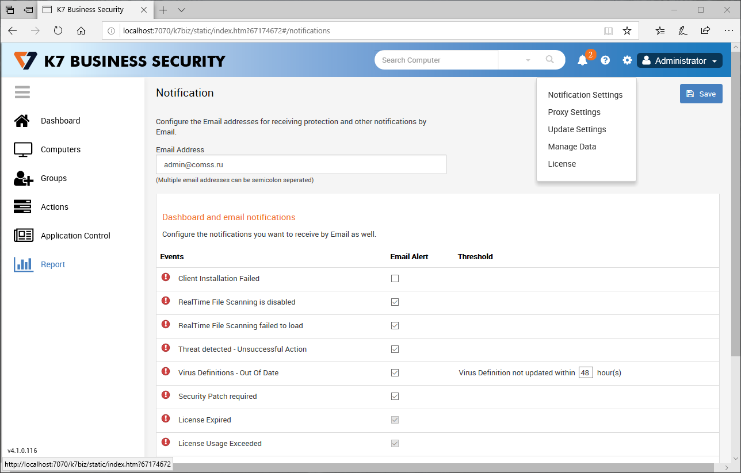Open Application Control in the sidebar

(75, 236)
